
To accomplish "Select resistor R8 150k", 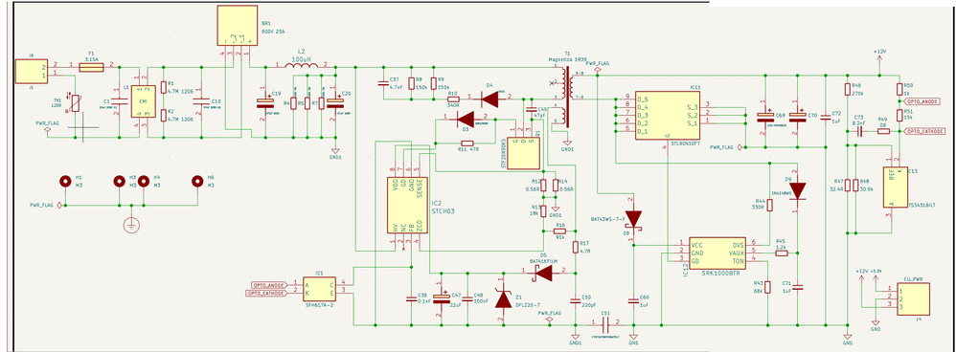I will (411, 83).
